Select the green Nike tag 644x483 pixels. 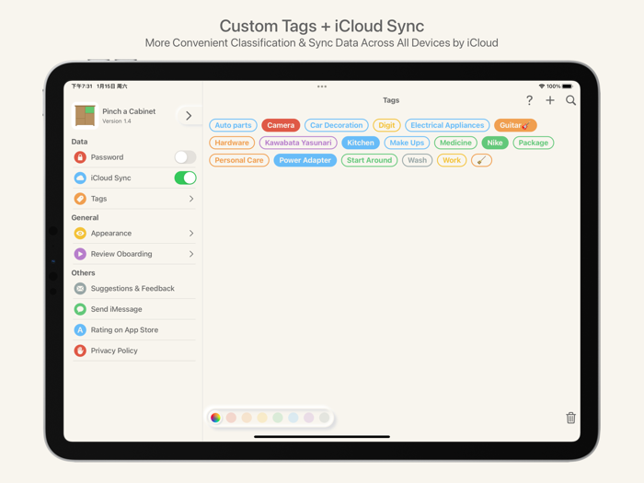(x=495, y=143)
